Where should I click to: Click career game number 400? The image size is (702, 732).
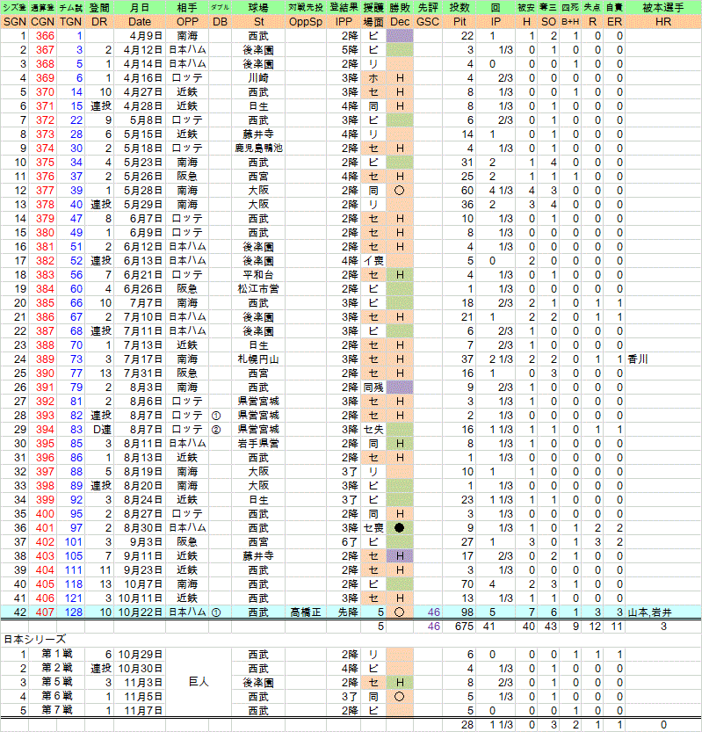click(x=46, y=514)
